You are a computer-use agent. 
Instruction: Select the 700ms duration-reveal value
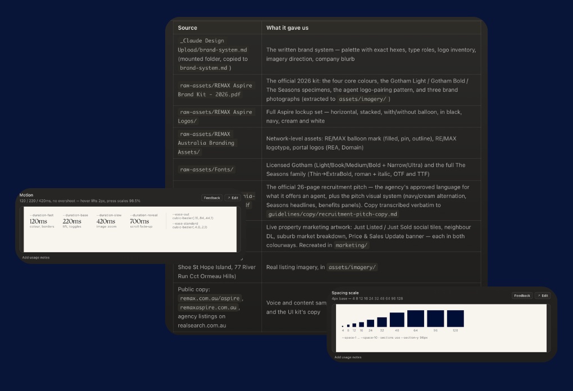pyautogui.click(x=139, y=221)
